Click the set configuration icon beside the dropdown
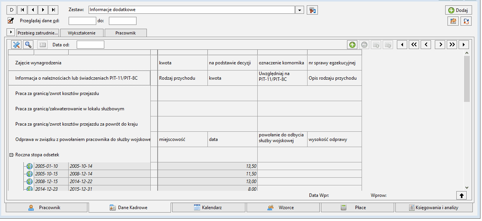The image size is (482, 221). point(313,10)
